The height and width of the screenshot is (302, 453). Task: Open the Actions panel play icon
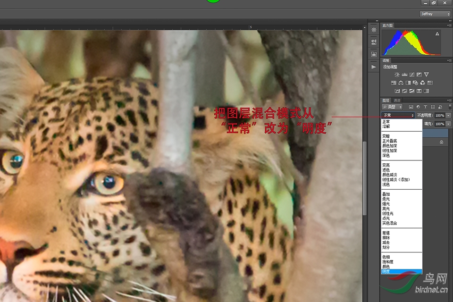coord(374,67)
